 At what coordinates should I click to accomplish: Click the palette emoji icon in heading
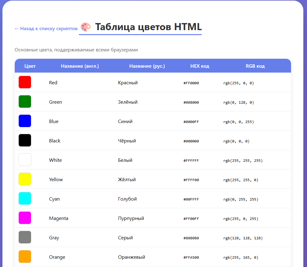[x=86, y=27]
